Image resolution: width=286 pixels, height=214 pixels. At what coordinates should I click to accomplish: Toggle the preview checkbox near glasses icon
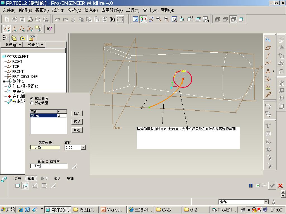(x=258, y=185)
